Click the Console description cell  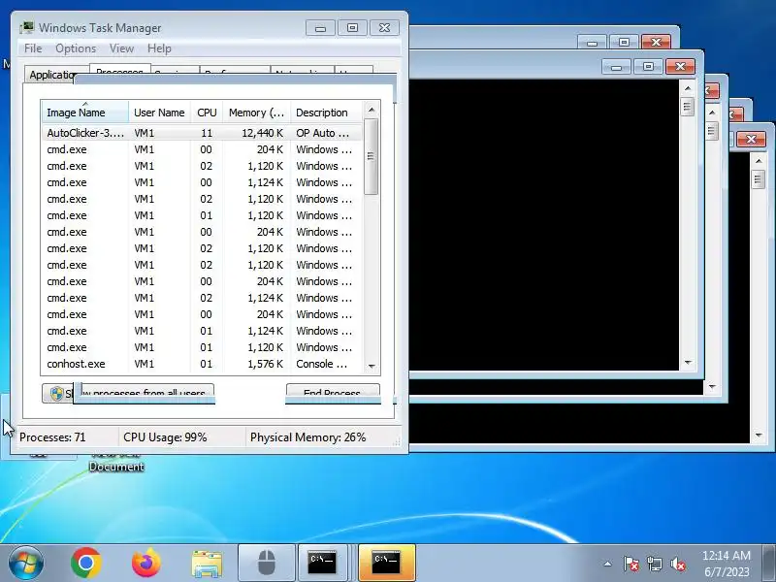pyautogui.click(x=322, y=364)
